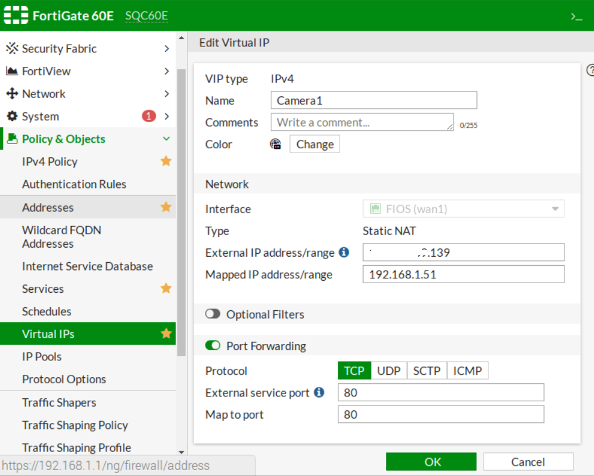Select the TCP protocol

pyautogui.click(x=354, y=371)
